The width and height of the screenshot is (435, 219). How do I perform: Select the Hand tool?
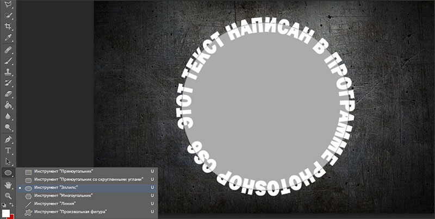tap(8, 184)
